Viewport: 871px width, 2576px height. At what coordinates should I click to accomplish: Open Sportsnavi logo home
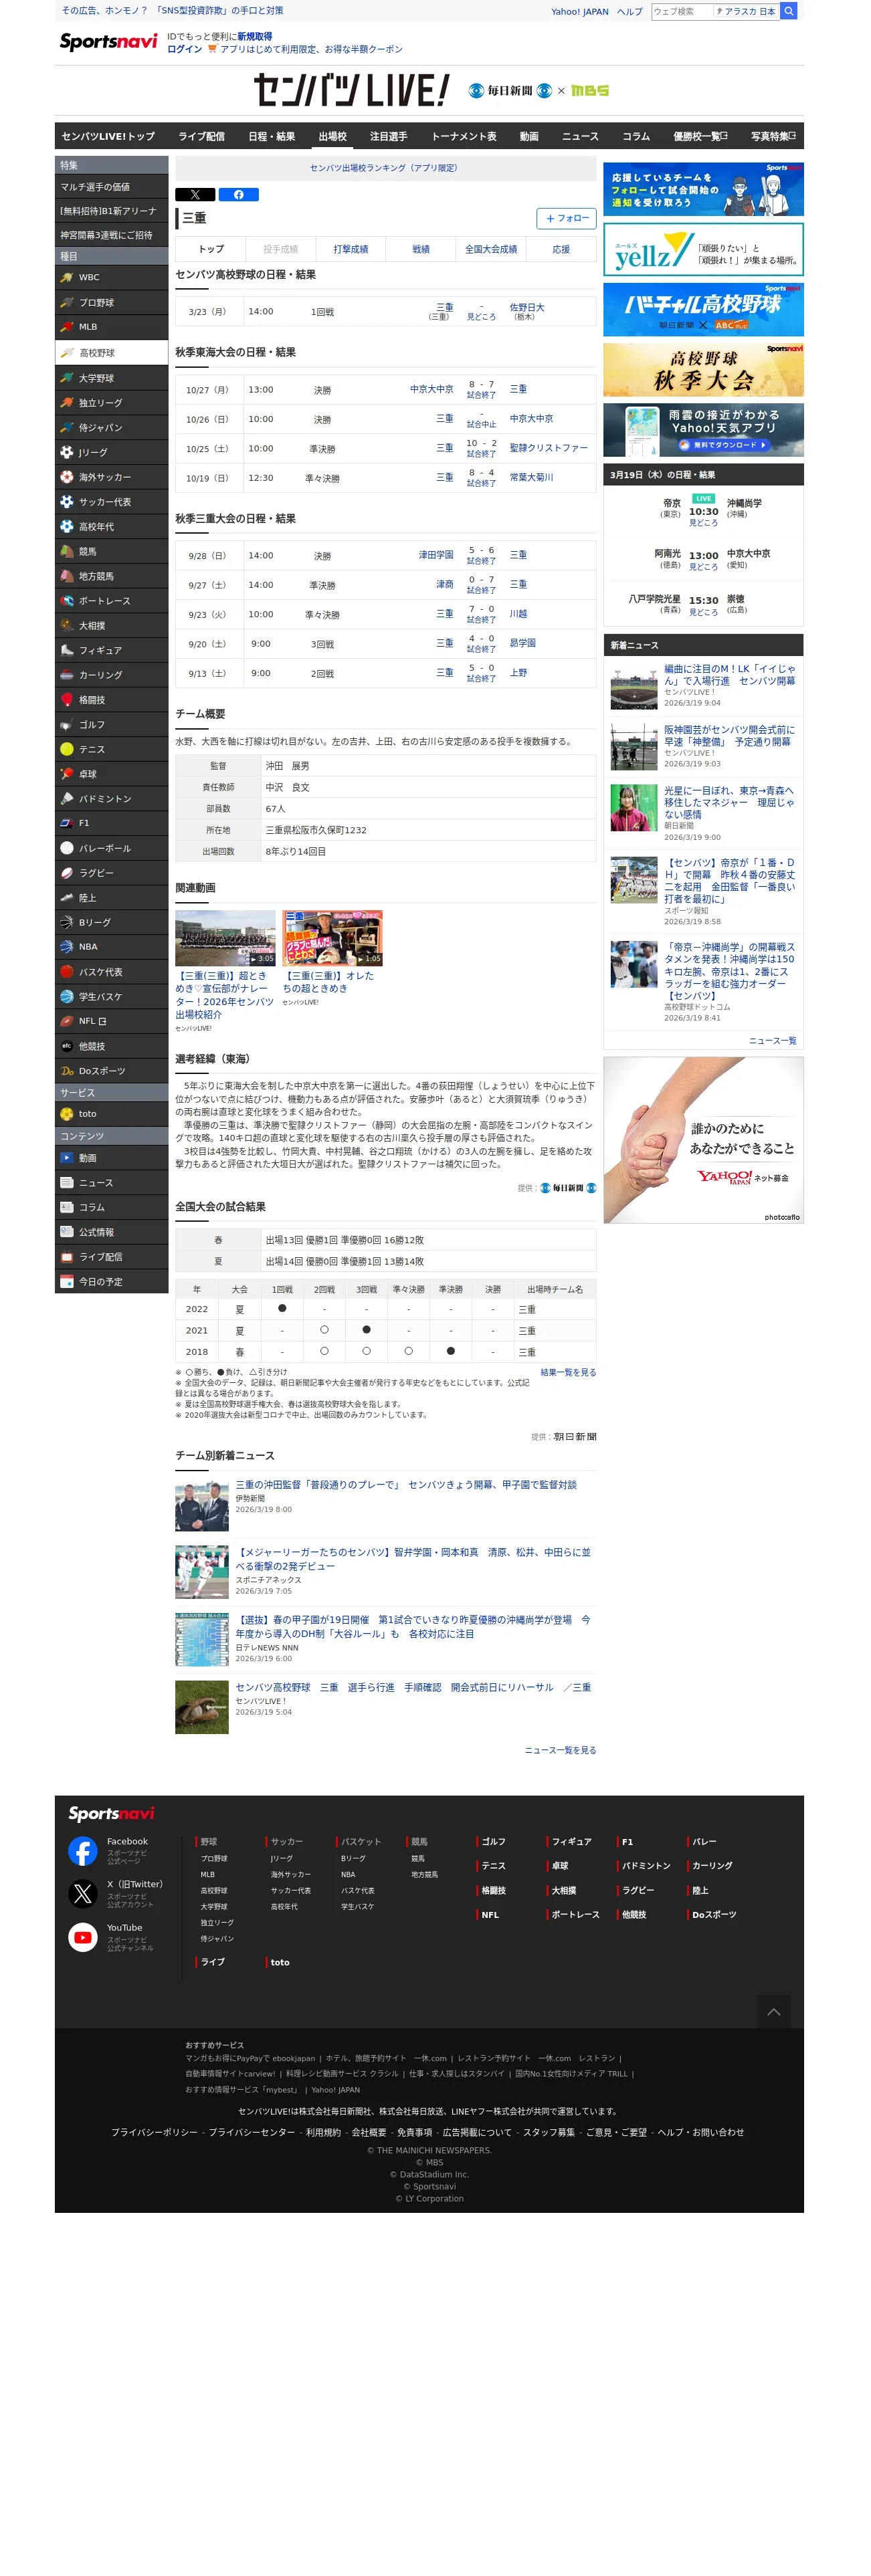coord(108,42)
